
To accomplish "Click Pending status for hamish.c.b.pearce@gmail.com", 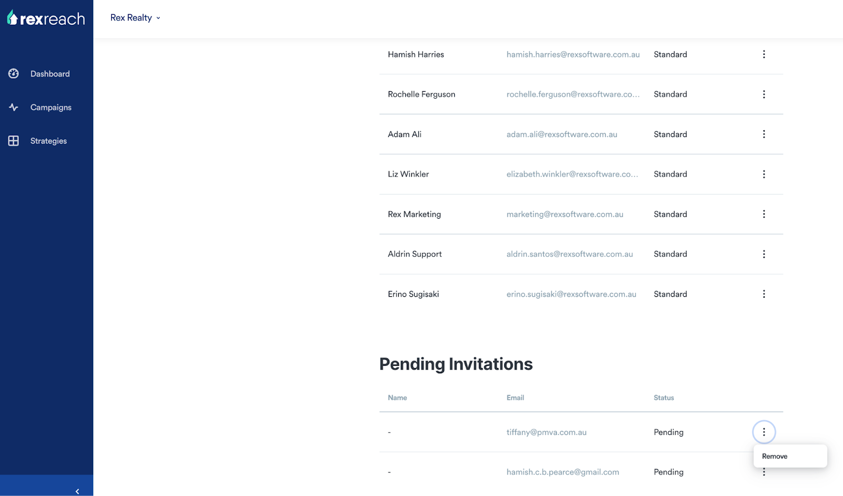I will [669, 472].
